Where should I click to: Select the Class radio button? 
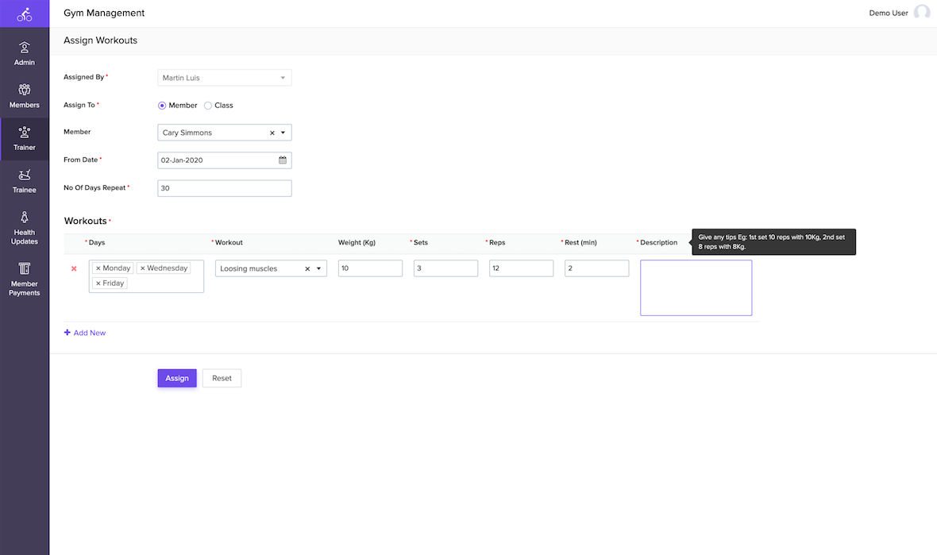pos(208,106)
